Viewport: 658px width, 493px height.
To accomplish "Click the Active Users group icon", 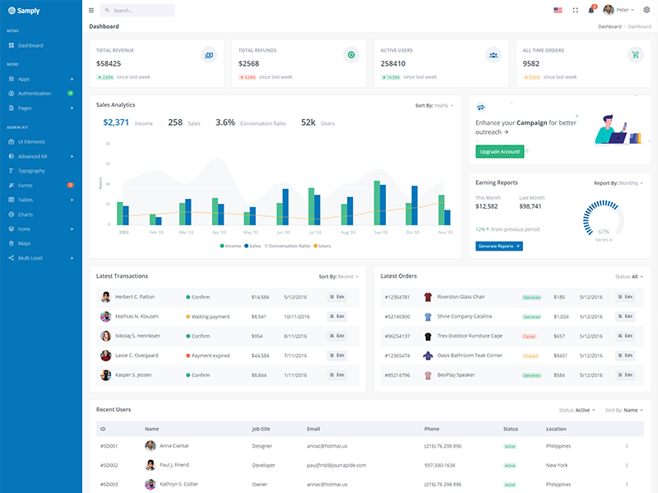I will [x=493, y=55].
